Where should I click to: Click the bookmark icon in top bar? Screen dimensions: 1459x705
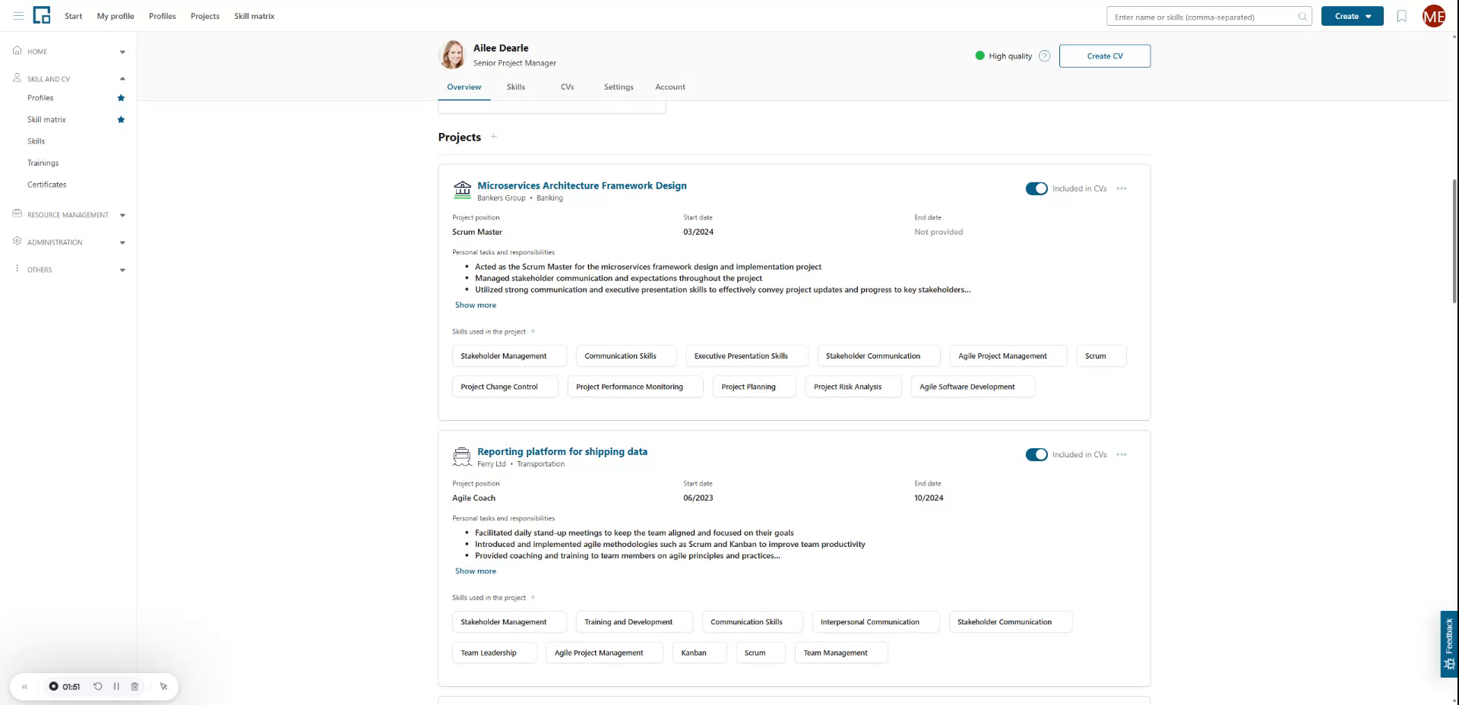pyautogui.click(x=1401, y=16)
